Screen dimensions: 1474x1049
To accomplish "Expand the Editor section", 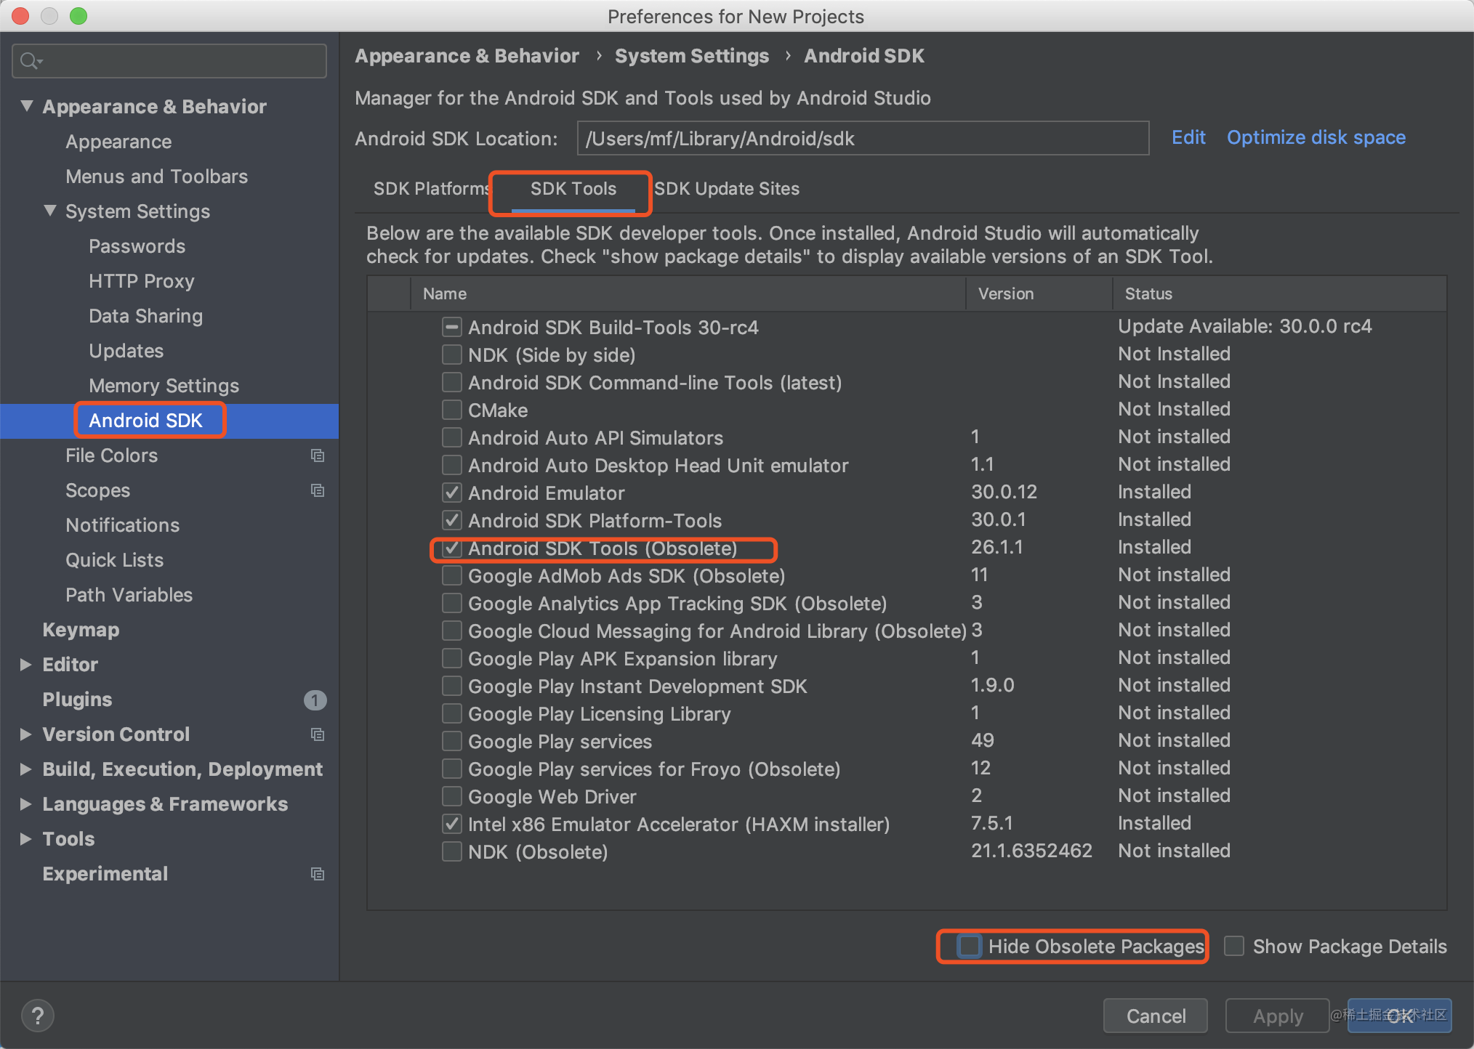I will click(x=27, y=665).
